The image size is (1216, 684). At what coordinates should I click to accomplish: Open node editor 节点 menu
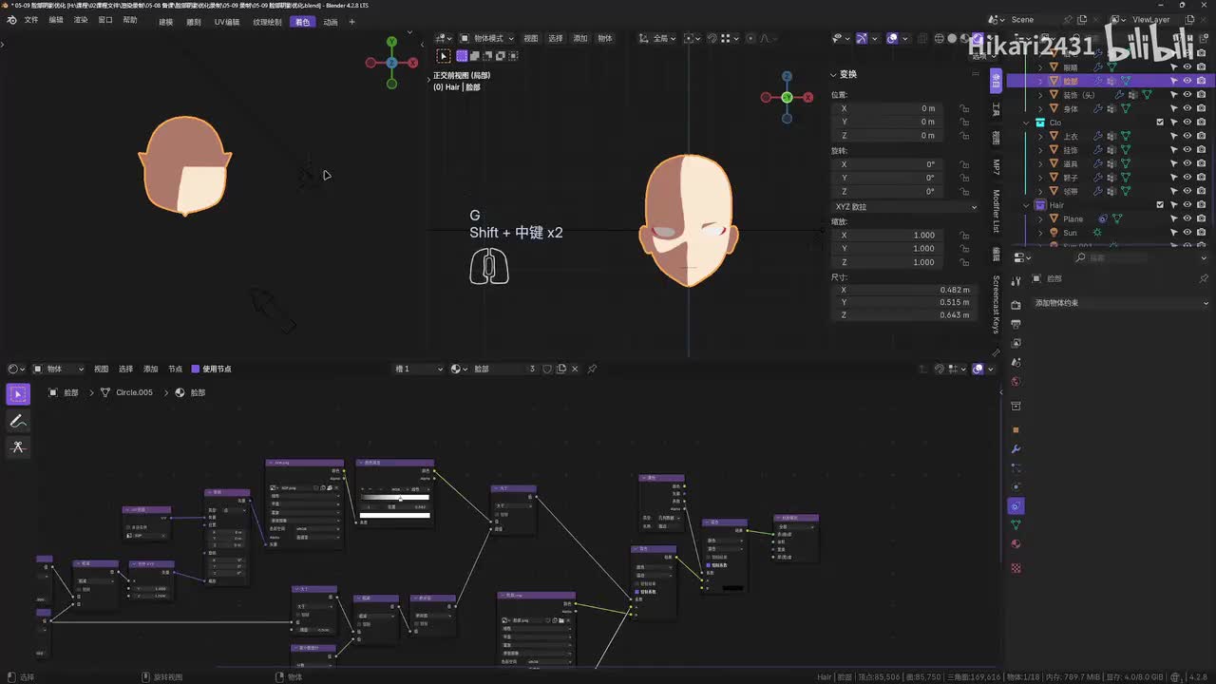pyautogui.click(x=175, y=369)
